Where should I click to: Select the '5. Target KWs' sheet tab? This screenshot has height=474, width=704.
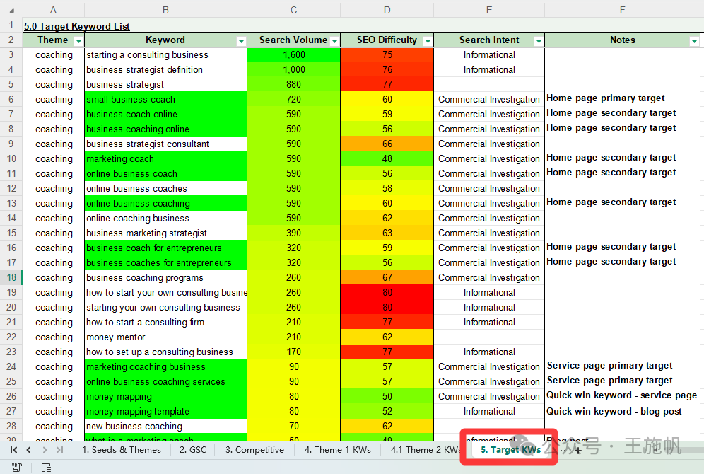tap(510, 450)
